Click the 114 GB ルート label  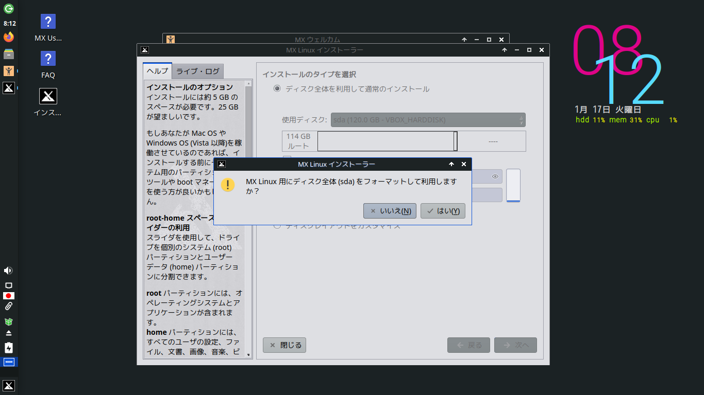coord(298,141)
